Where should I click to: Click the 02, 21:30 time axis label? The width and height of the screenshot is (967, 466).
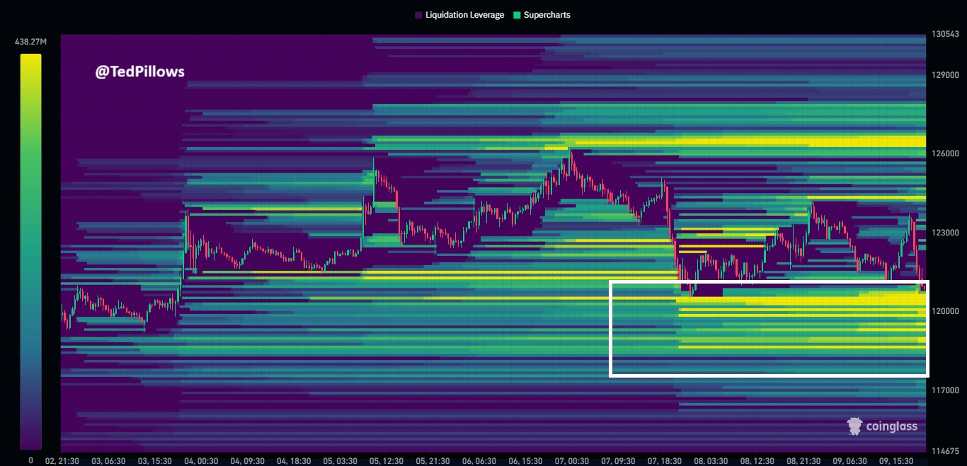62,460
